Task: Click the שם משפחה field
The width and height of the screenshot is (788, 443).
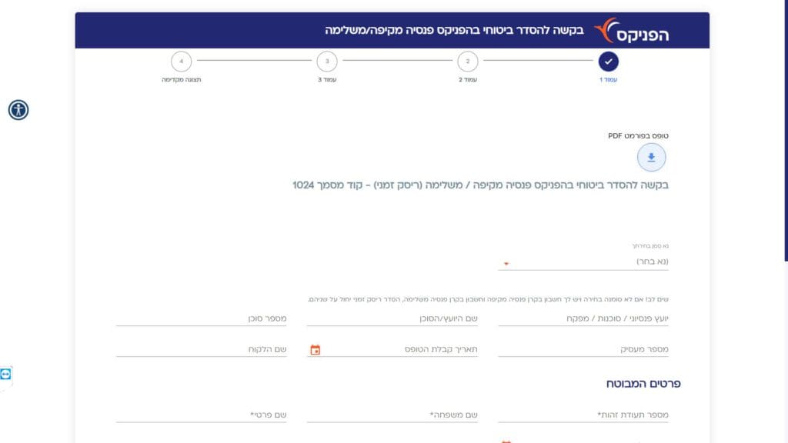Action: (392, 415)
